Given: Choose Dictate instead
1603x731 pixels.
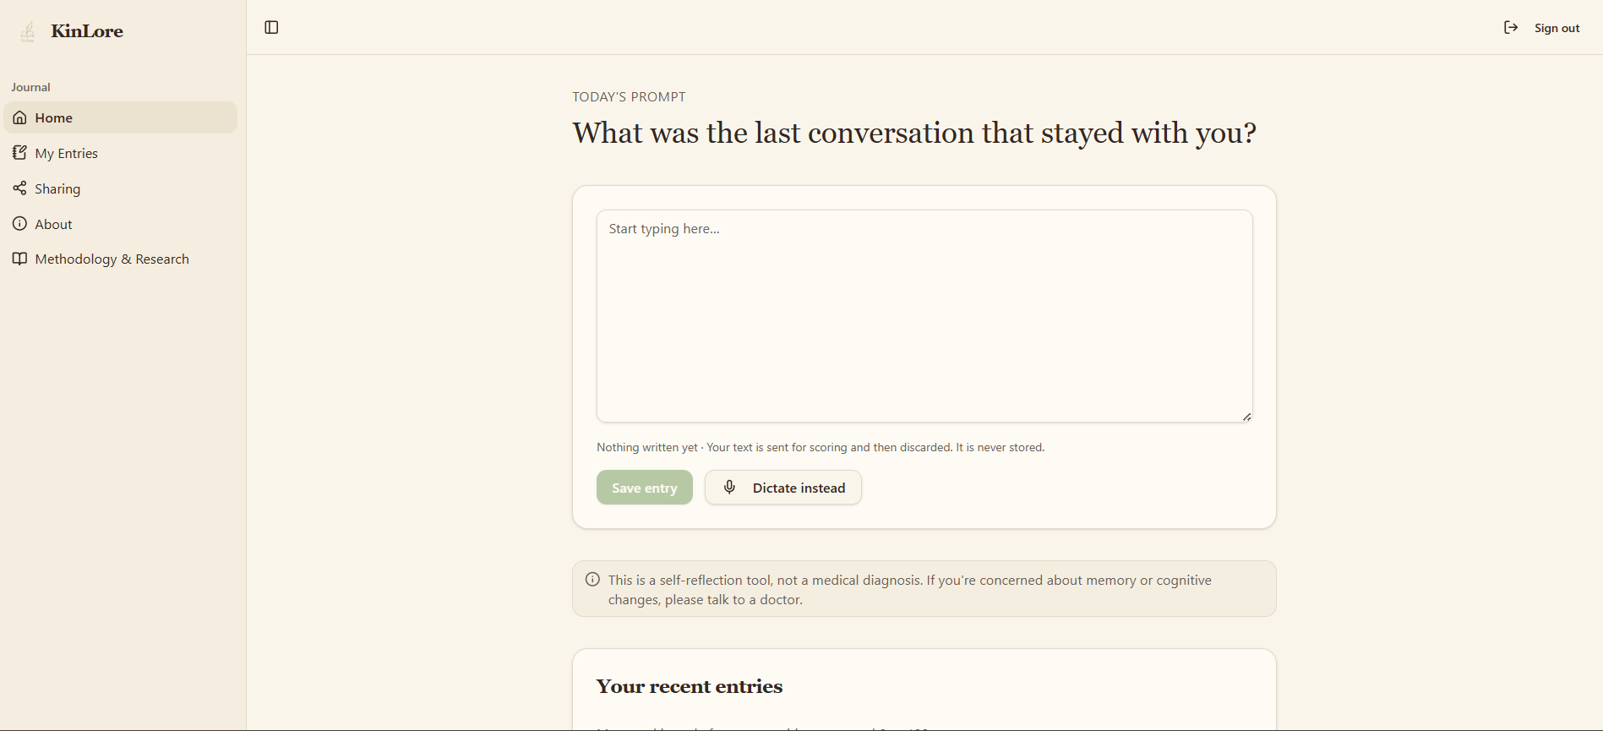Looking at the screenshot, I should [783, 488].
